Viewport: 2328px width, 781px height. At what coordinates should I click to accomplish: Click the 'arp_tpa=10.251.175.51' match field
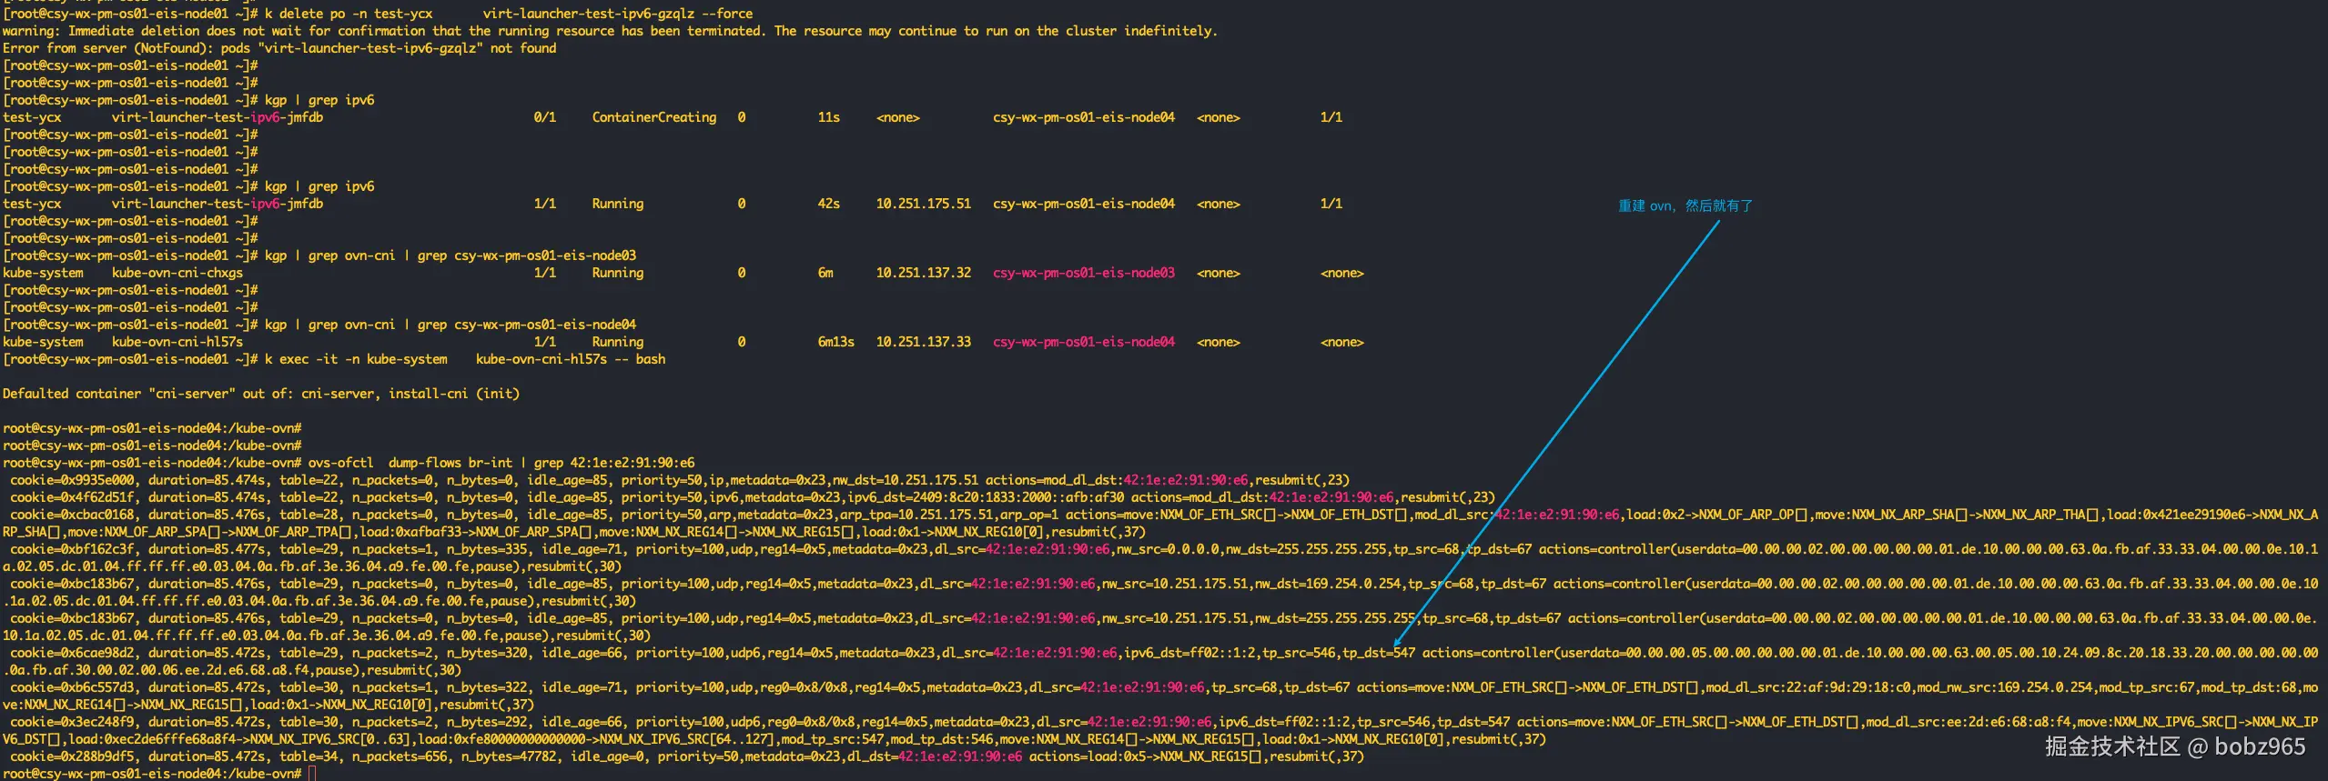[916, 515]
